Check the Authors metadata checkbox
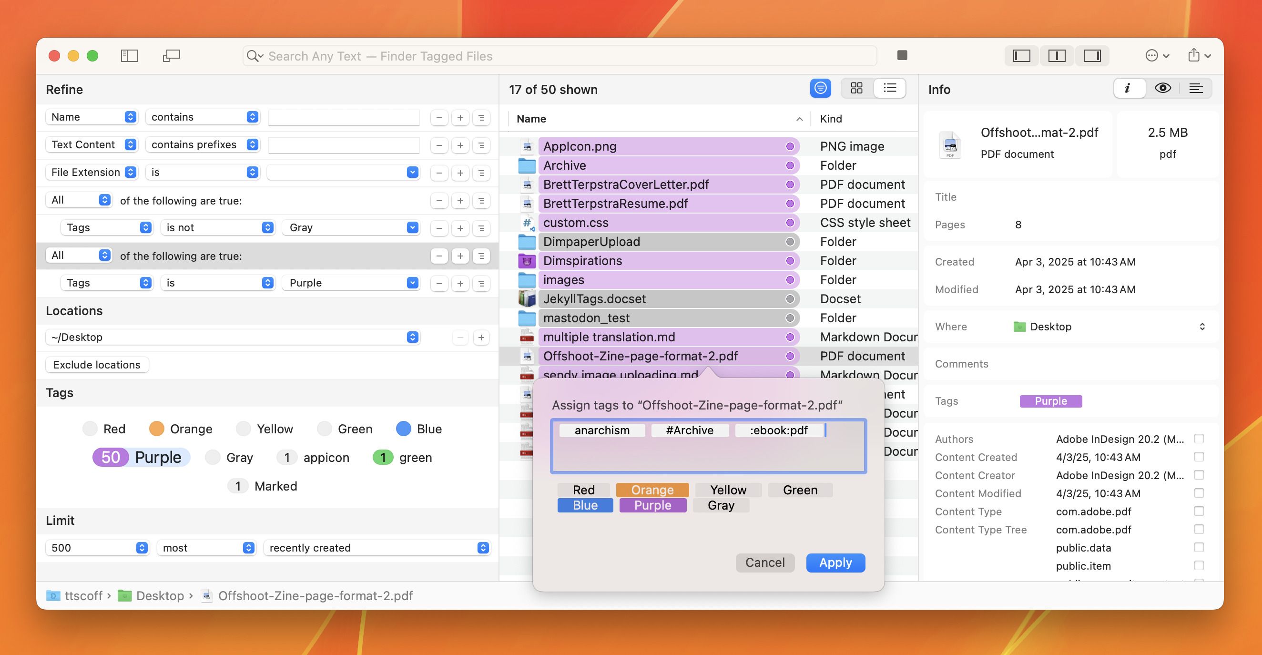The width and height of the screenshot is (1262, 655). tap(1199, 439)
